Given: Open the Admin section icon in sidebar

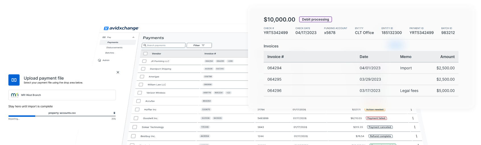Looking at the screenshot, I should 100,60.
